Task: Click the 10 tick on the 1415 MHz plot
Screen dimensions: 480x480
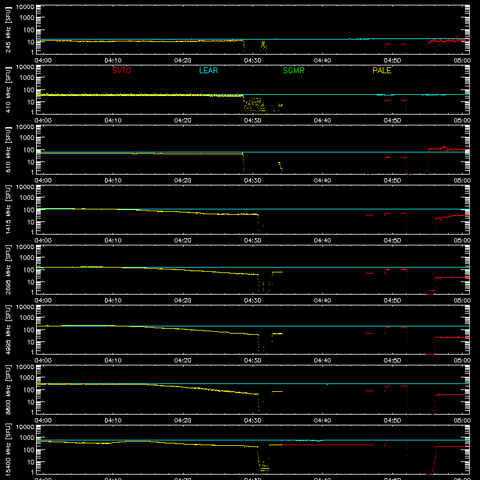Action: 31,222
